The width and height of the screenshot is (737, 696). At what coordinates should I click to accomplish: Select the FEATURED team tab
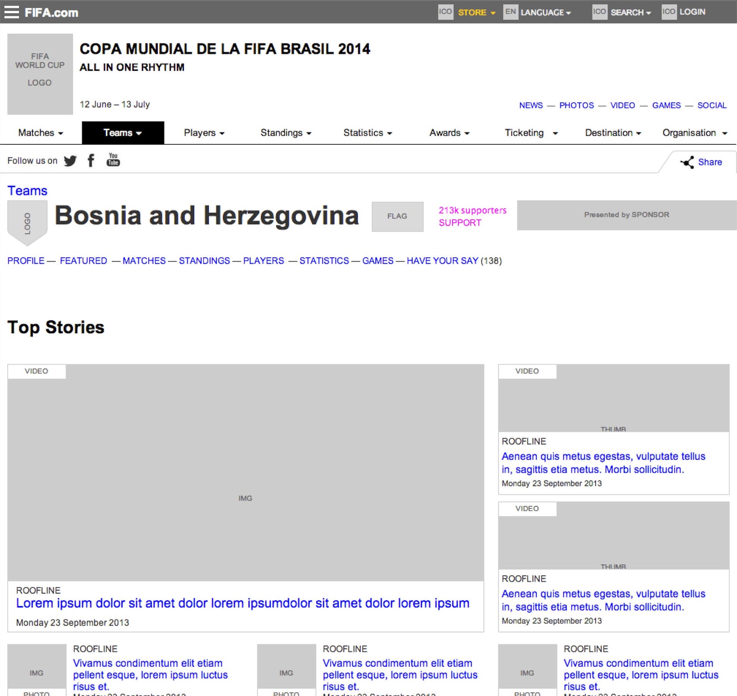pyautogui.click(x=83, y=261)
